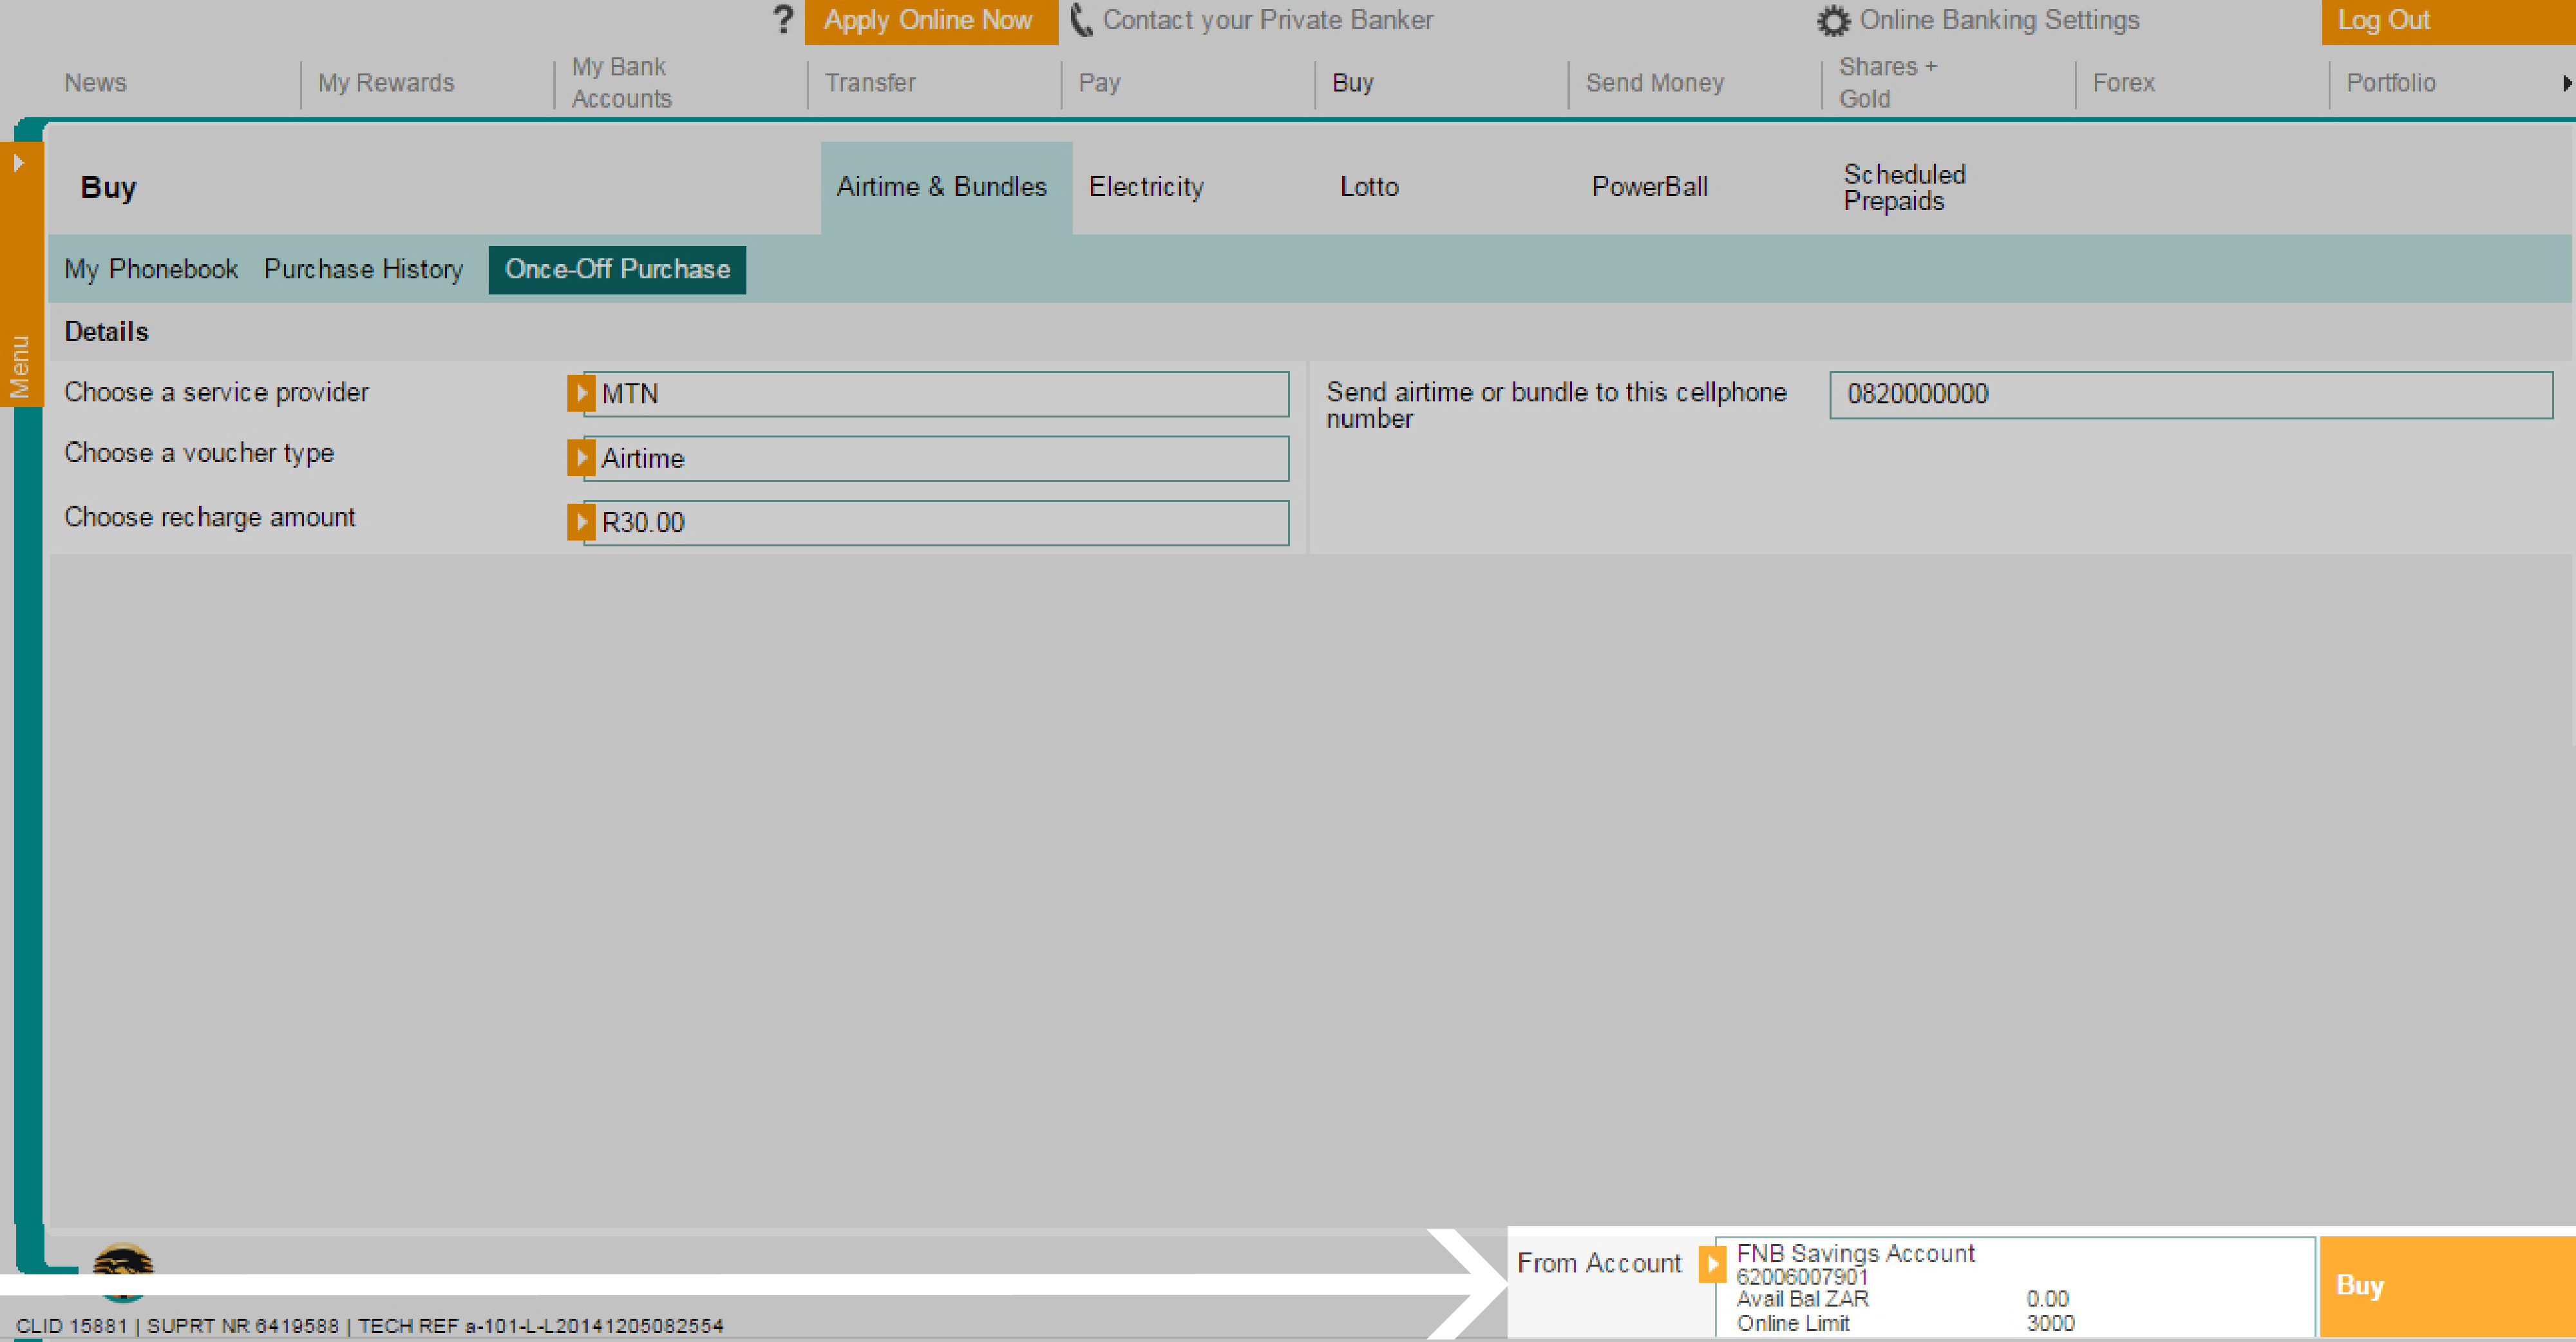Open the Pay menu item

1099,83
